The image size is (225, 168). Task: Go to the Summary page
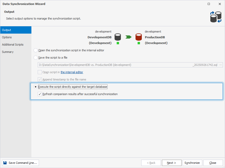pos(8,52)
